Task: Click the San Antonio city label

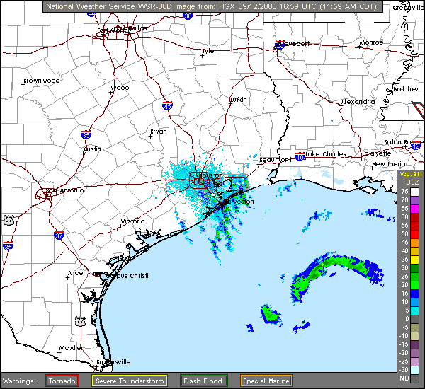Action: pyautogui.click(x=65, y=190)
